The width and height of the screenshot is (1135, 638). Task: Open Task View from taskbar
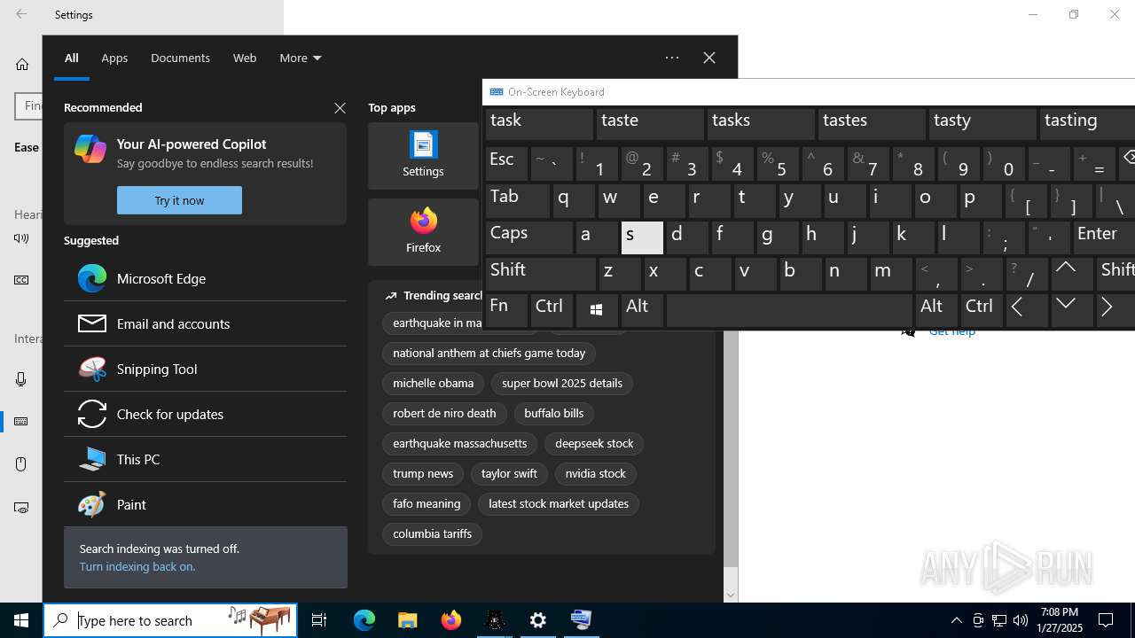click(x=319, y=620)
